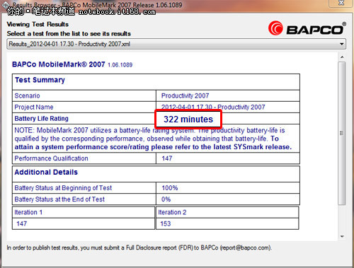Click the scrollbar down arrow

[x=342, y=236]
